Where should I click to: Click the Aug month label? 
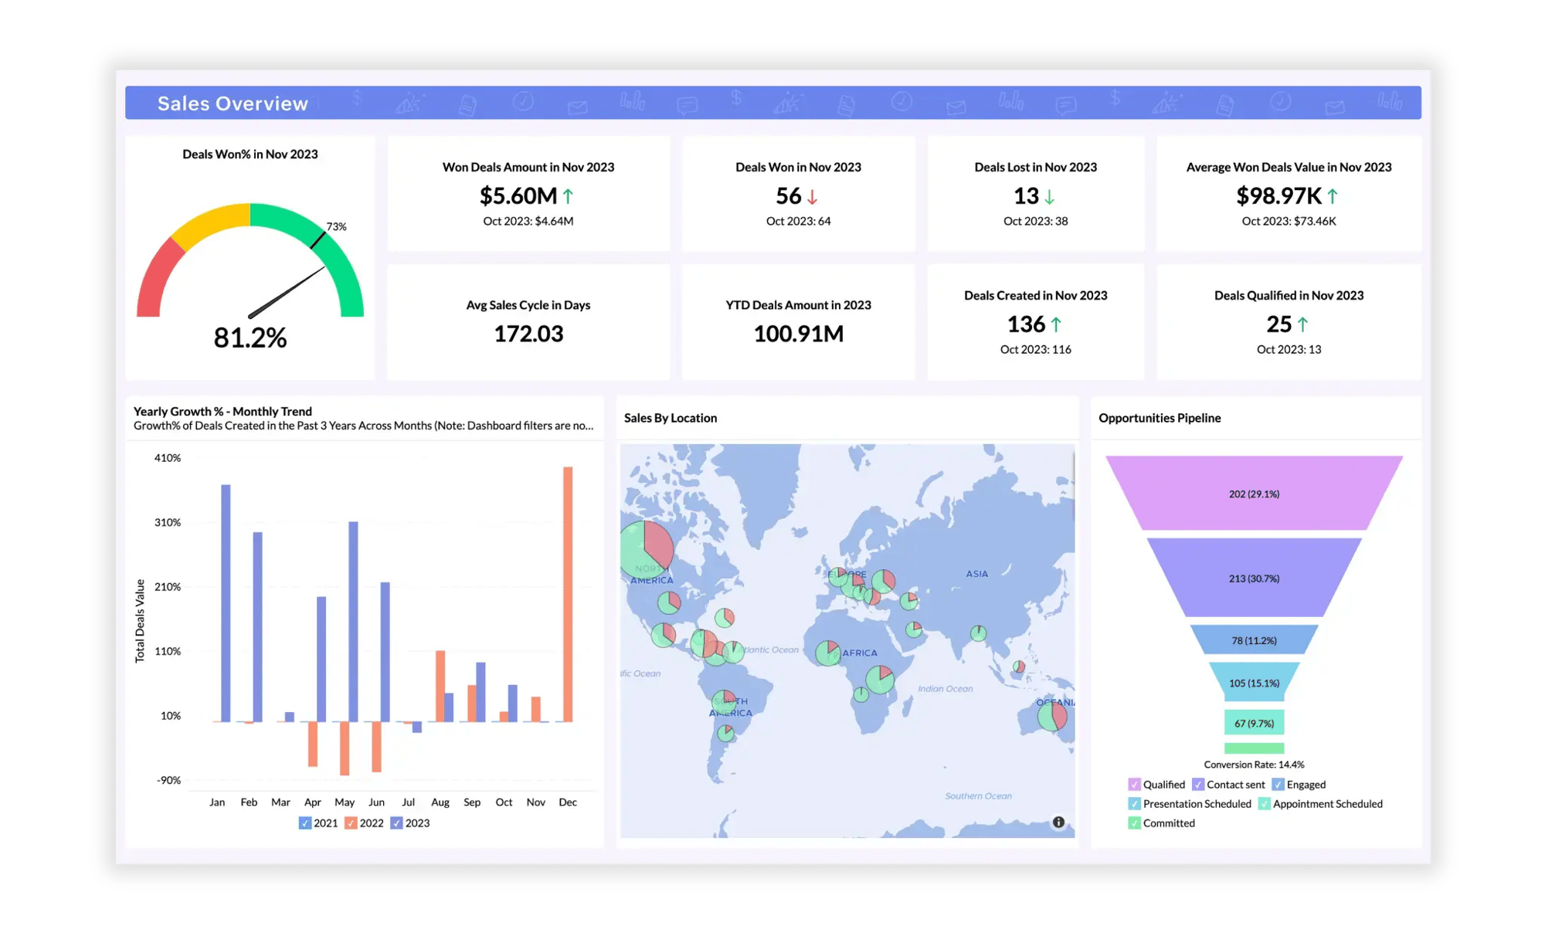click(440, 802)
